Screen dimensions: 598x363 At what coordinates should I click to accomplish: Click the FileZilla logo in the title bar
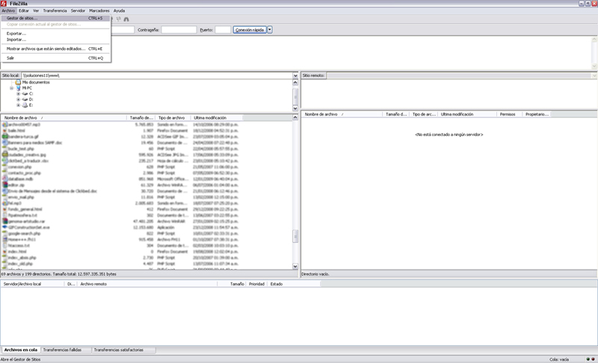(4, 4)
